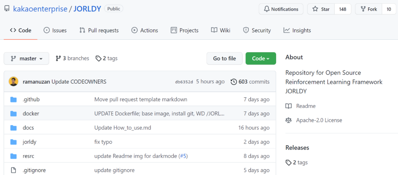Screen dimensions: 398x175
Task: Click the Public visibility badge
Action: tap(114, 9)
